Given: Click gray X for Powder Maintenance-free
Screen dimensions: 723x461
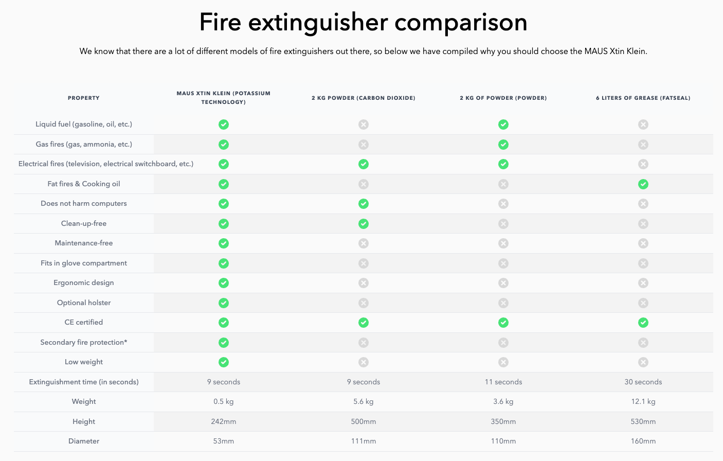Looking at the screenshot, I should coord(503,243).
